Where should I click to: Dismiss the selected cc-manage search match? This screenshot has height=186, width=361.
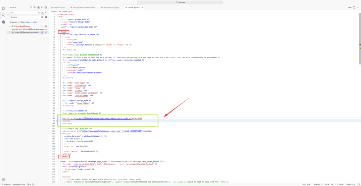coord(45,32)
